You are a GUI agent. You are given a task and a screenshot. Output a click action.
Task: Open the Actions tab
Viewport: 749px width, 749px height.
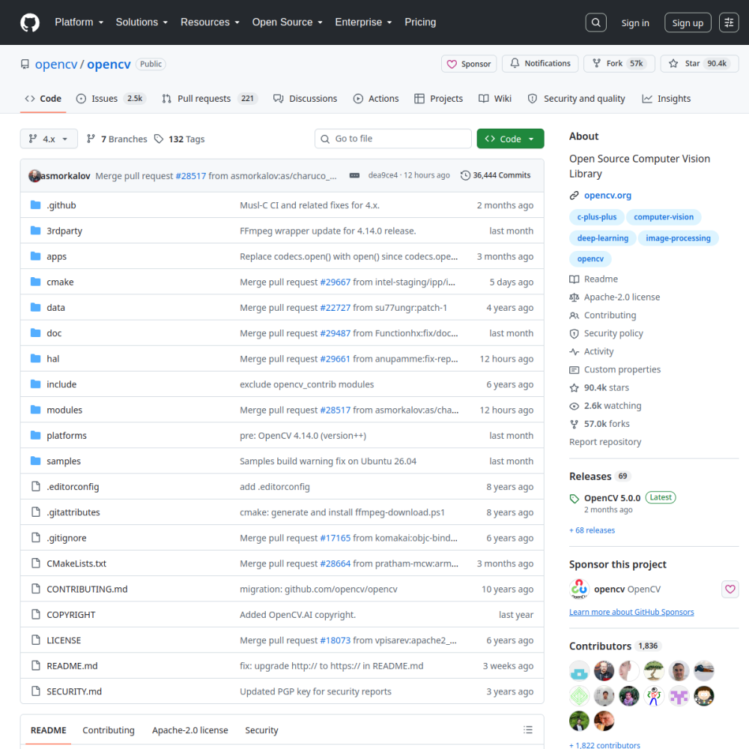376,98
